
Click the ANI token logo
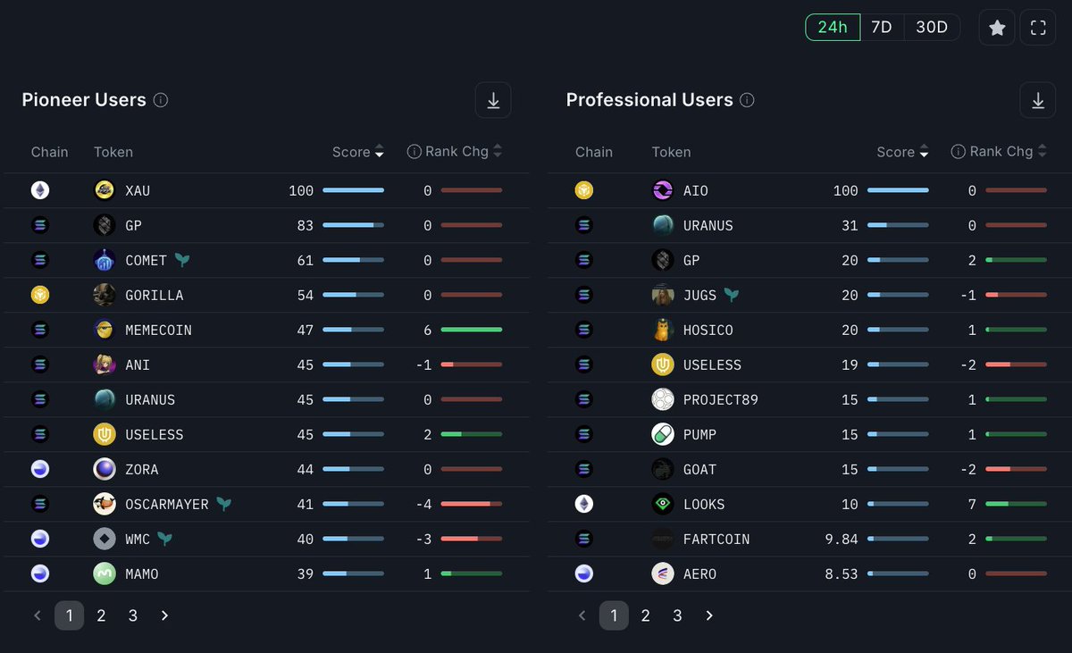(105, 364)
